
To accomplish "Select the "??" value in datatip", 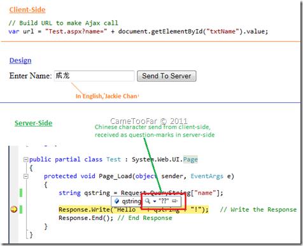I will coord(164,201).
